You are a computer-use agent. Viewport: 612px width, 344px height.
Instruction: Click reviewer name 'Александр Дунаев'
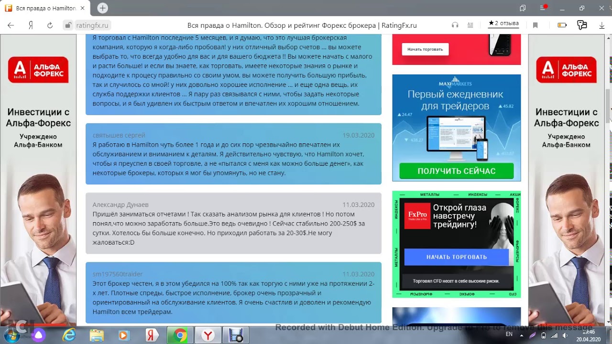pyautogui.click(x=120, y=204)
